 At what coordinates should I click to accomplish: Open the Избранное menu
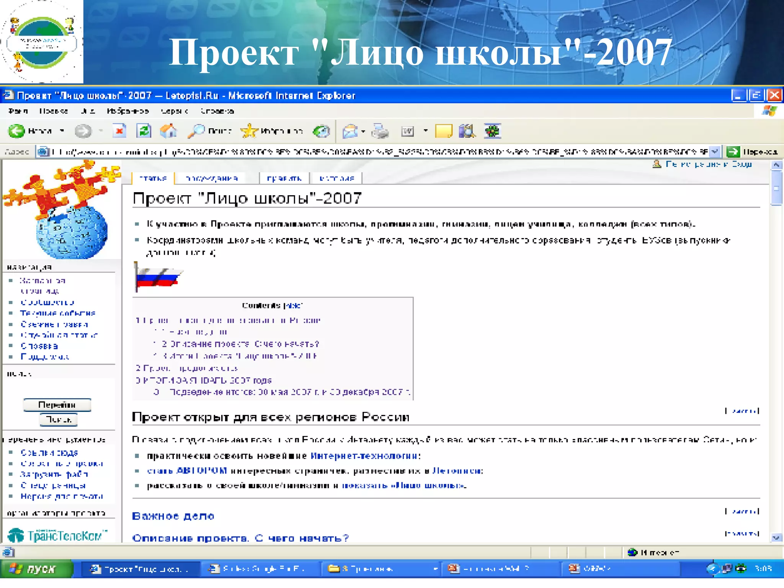[x=127, y=111]
